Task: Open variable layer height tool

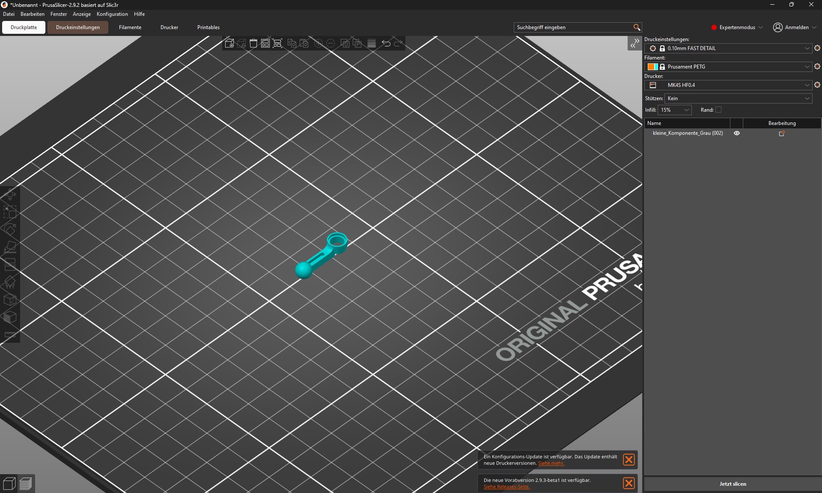Action: pyautogui.click(x=372, y=43)
